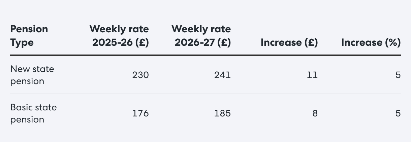This screenshot has width=411, height=142.
Task: Click the 241 weekly rate cell
Action: click(x=223, y=75)
